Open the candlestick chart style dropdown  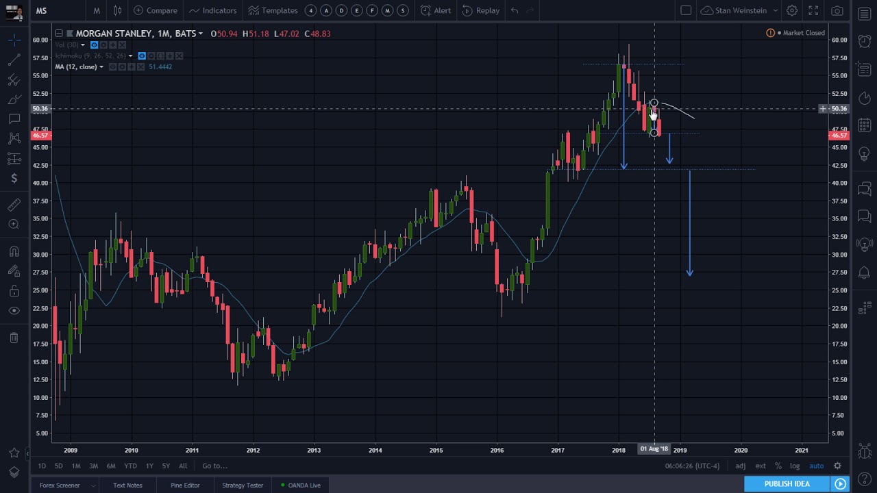[x=117, y=10]
